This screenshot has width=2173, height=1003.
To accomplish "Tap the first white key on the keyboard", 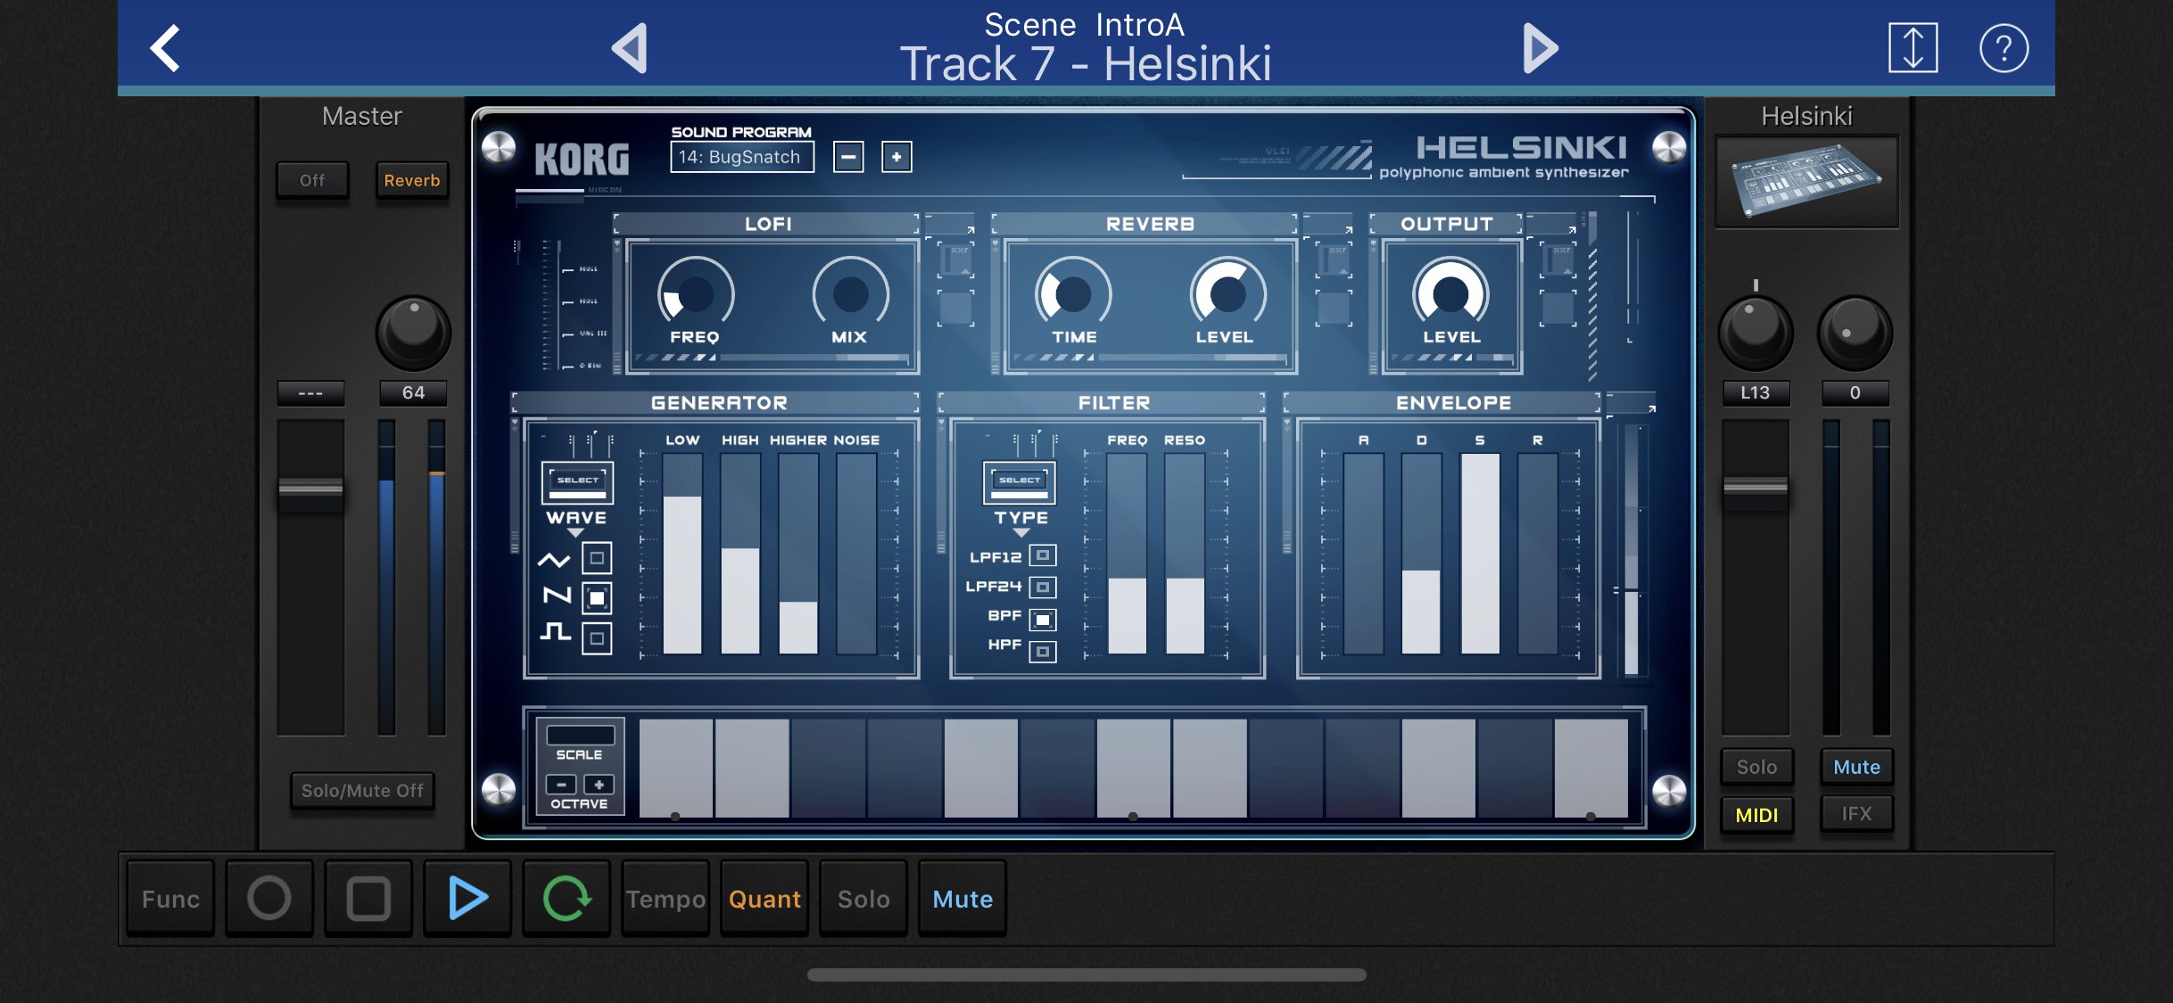I will (676, 768).
